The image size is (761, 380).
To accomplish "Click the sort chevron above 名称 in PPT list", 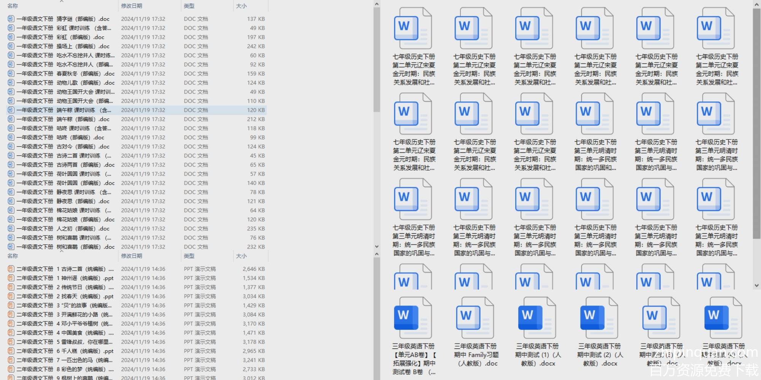I will (x=61, y=251).
